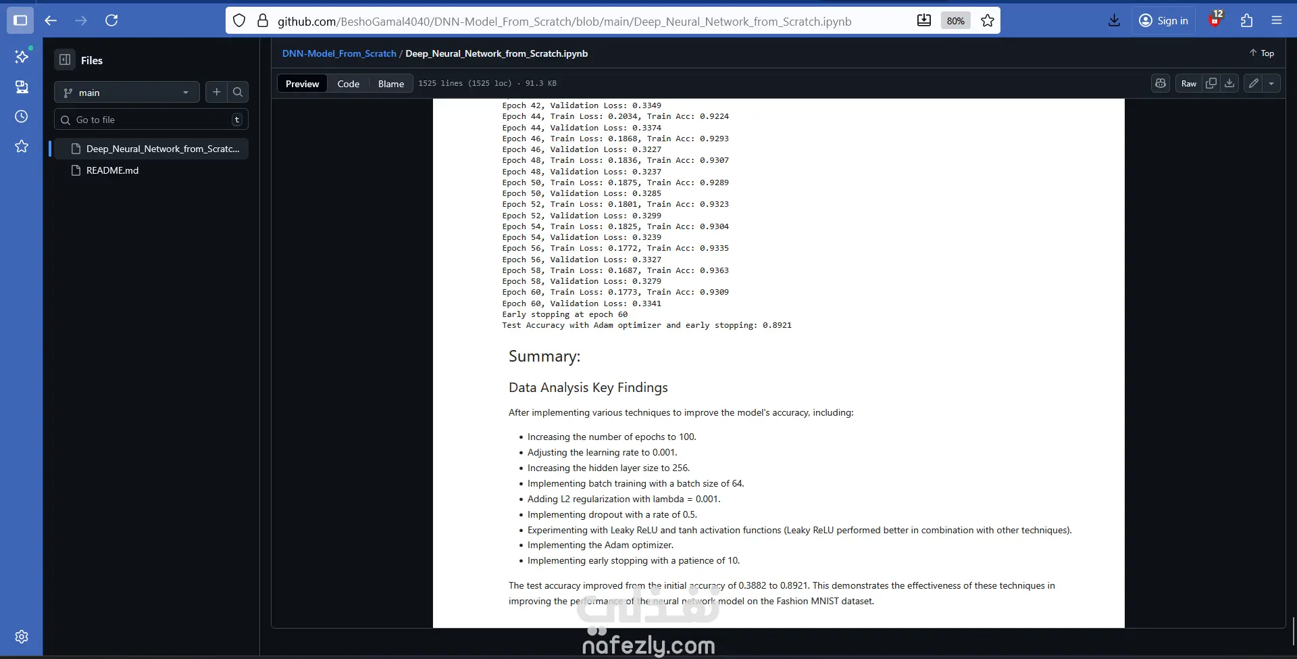Download the raw notebook file
This screenshot has width=1297, height=659.
pyautogui.click(x=1229, y=83)
